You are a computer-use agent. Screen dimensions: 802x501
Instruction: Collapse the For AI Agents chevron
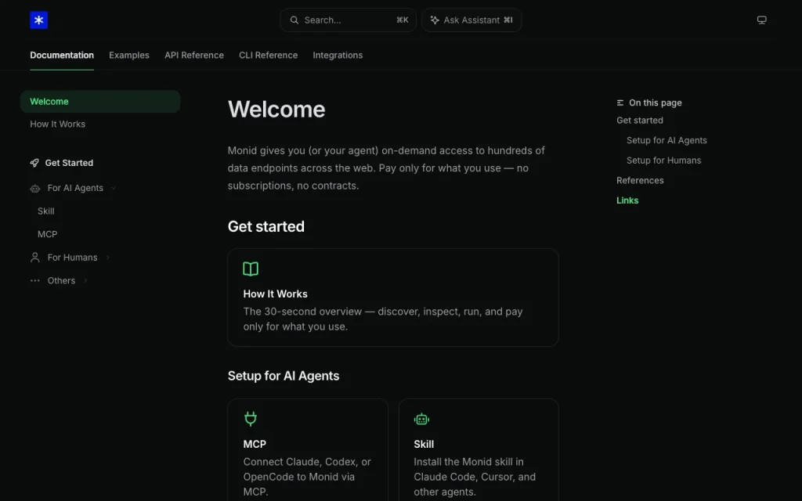(x=114, y=188)
